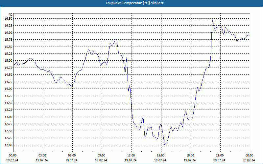Viewport: 263px width, 164px height.
Task: Click the 12,00 y-axis label
Action: pos(9,145)
